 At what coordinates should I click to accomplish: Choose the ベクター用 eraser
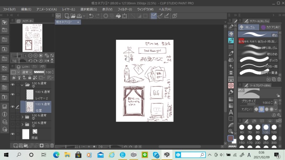258,66
